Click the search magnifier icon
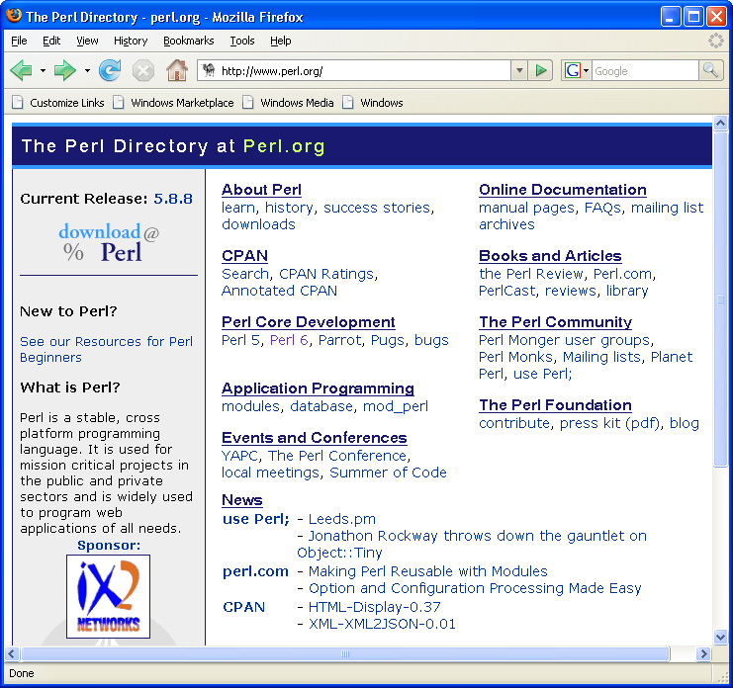 coord(711,70)
